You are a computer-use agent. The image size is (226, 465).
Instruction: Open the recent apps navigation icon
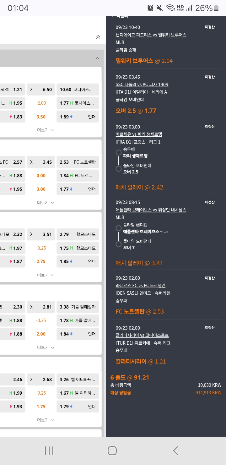(49, 451)
